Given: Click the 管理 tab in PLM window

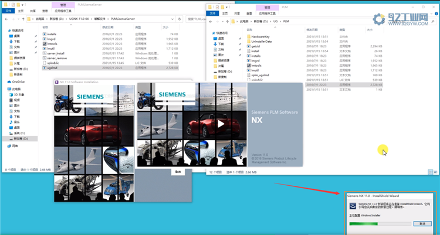Looking at the screenshot, I should point(268,8).
